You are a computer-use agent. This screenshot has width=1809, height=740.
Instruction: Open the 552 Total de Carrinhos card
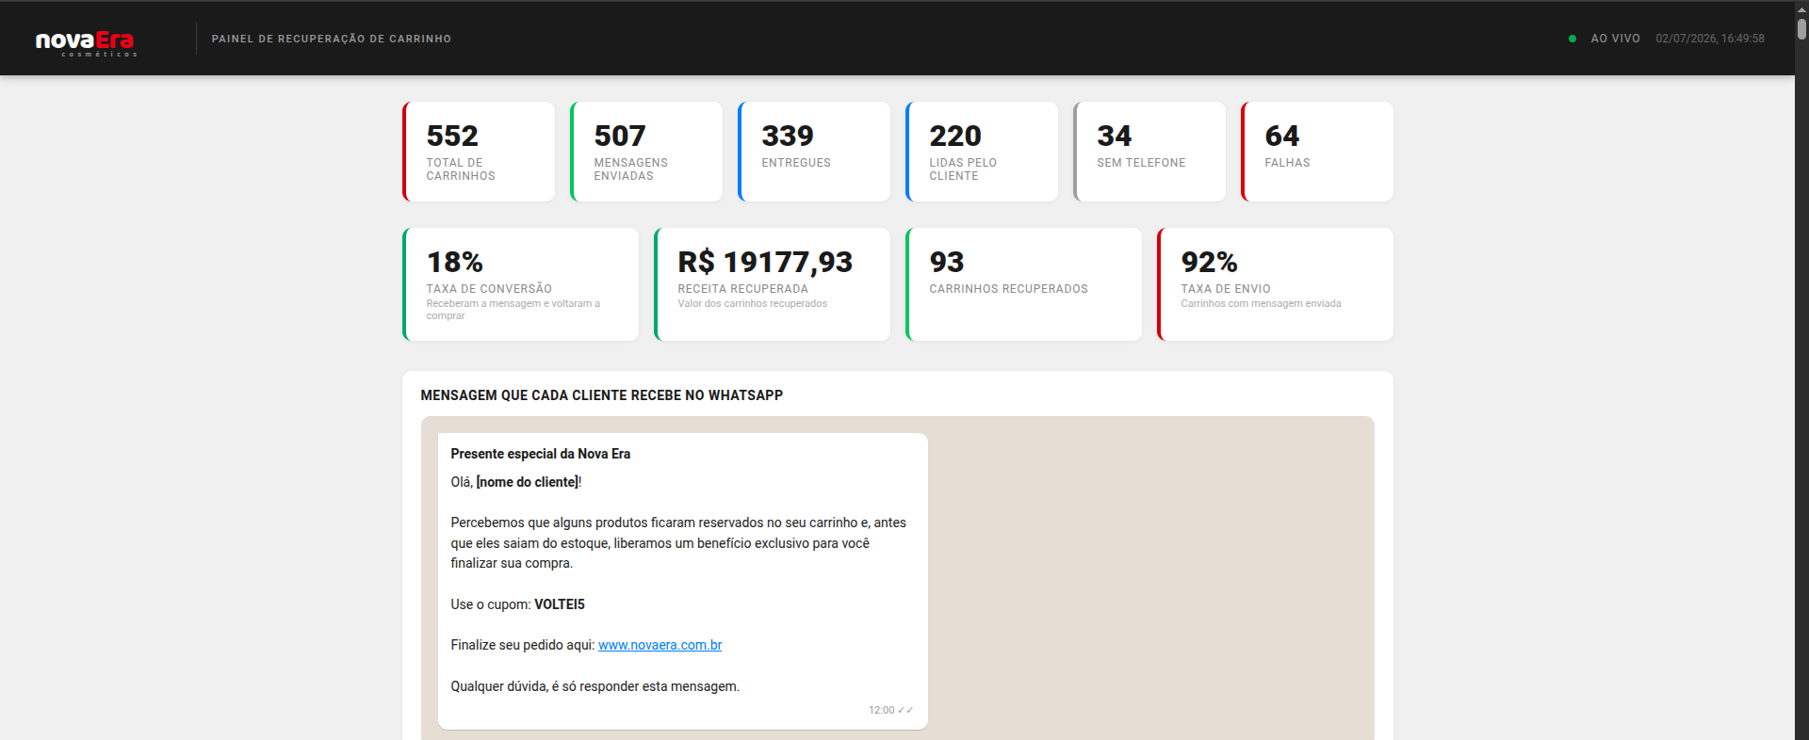pyautogui.click(x=479, y=152)
